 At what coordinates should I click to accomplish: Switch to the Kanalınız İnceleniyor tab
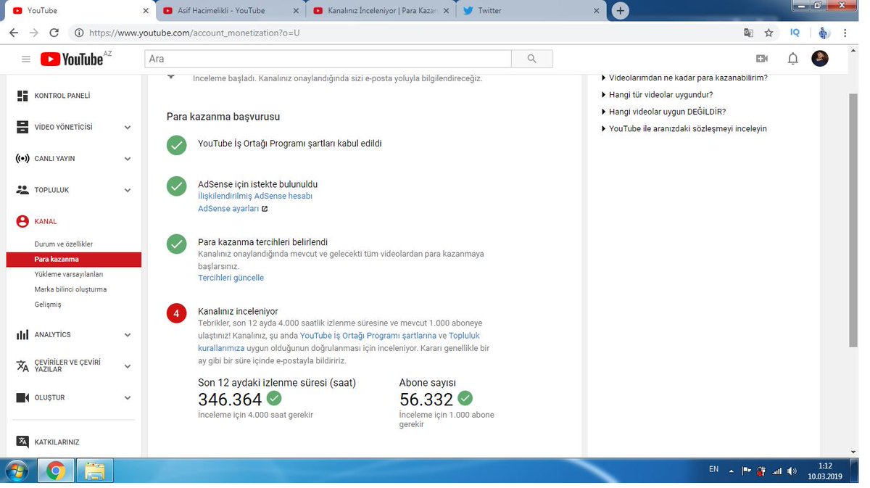380,11
